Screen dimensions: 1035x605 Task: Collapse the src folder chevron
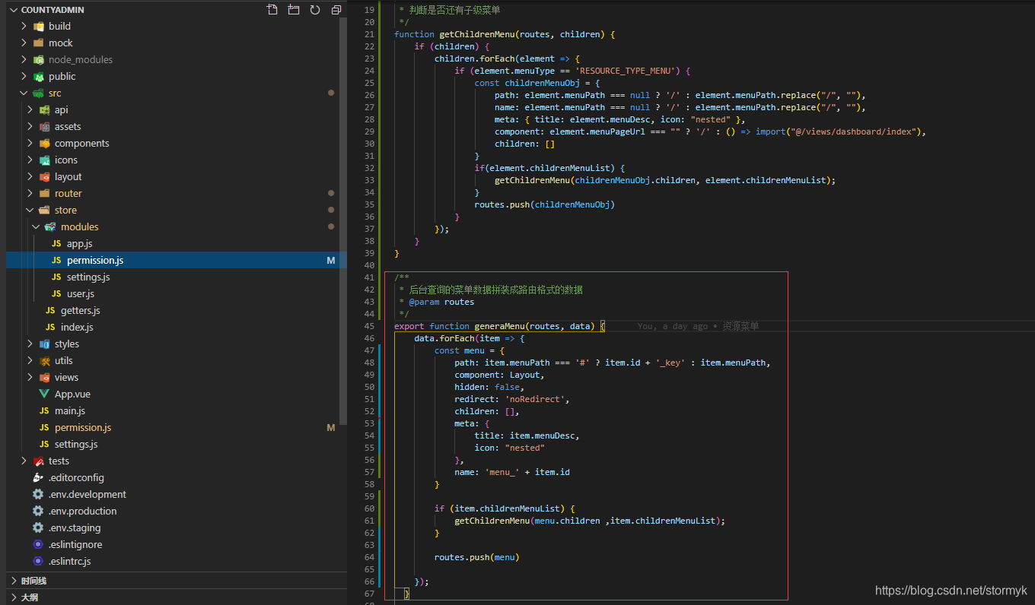[x=24, y=93]
